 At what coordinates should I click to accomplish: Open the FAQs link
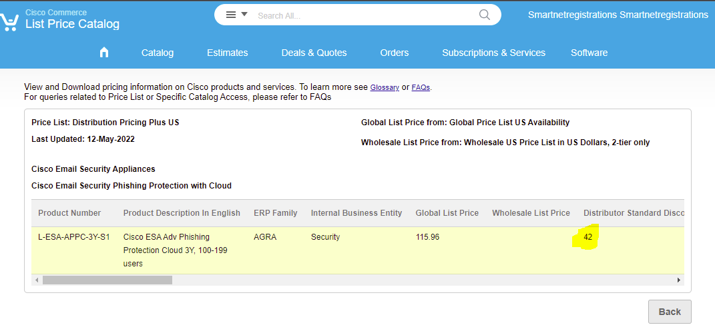tap(421, 87)
